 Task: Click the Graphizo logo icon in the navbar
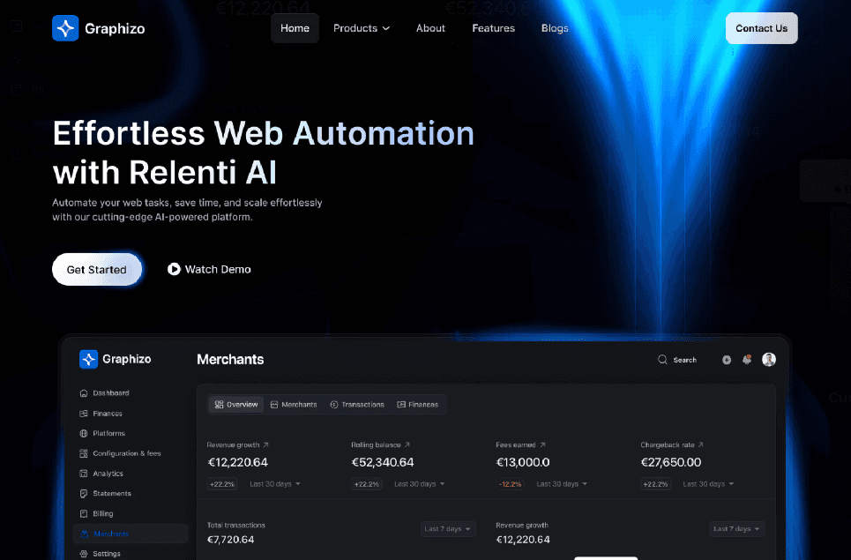(x=65, y=28)
